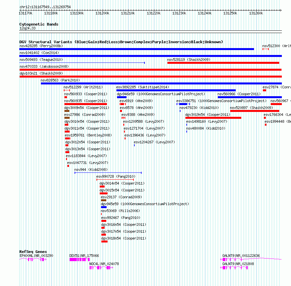The width and height of the screenshot is (291, 286).
Task: Click GALNT9|NM_001122636 gene label
Action: pyautogui.click(x=241, y=256)
